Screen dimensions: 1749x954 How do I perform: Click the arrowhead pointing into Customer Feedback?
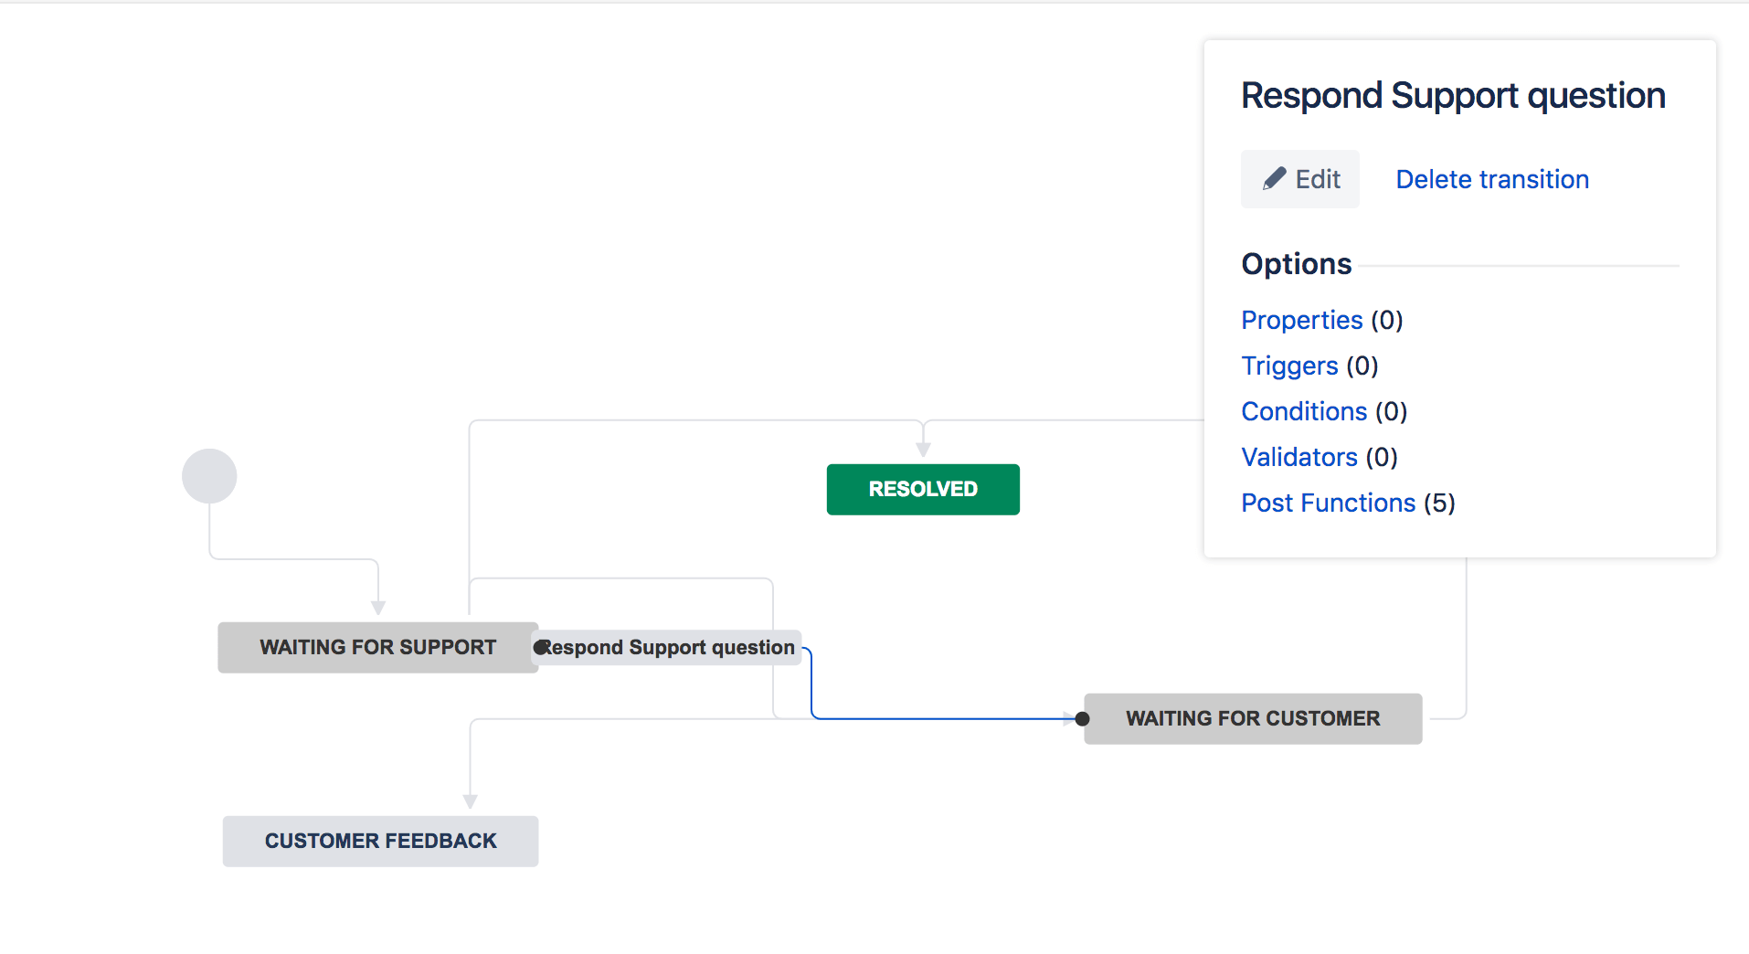pos(471,801)
